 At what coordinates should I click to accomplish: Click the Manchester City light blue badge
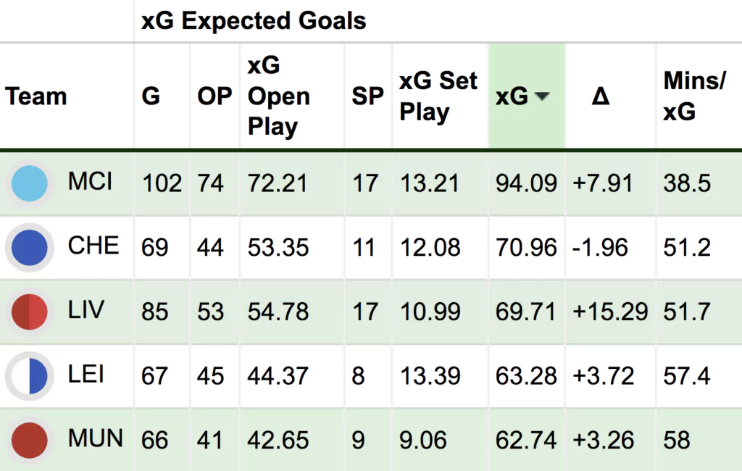pos(29,183)
